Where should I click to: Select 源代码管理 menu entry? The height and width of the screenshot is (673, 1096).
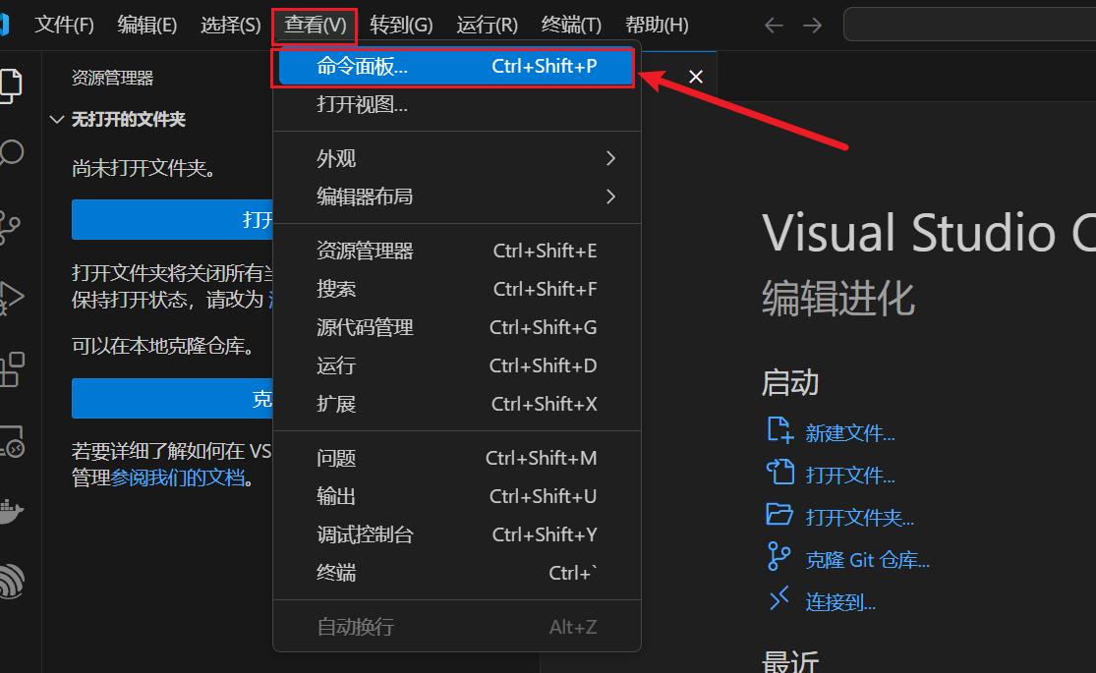456,328
